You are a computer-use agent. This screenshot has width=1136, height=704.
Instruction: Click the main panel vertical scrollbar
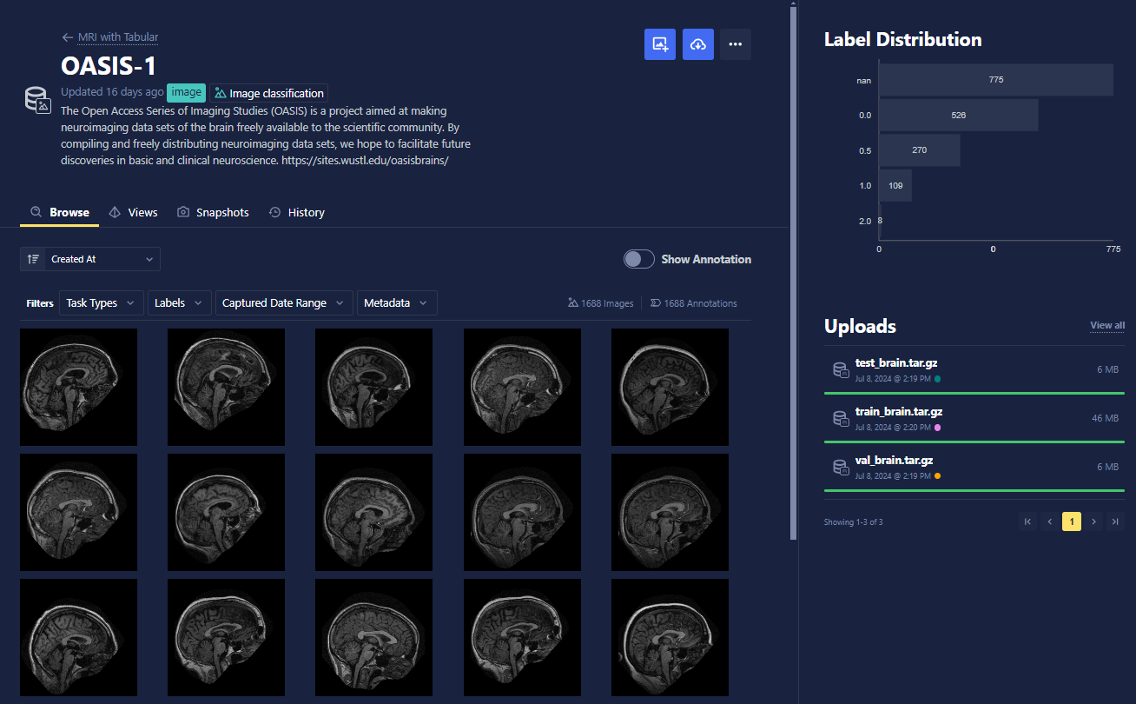[793, 274]
